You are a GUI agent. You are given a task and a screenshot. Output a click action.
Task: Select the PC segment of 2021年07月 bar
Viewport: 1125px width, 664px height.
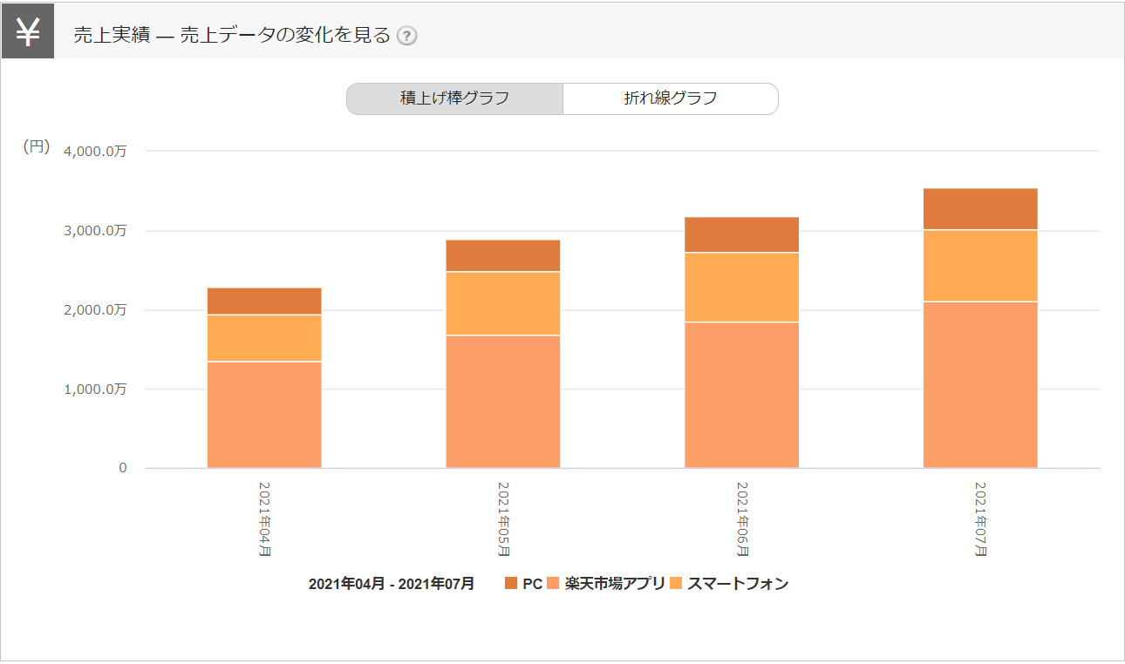point(980,209)
